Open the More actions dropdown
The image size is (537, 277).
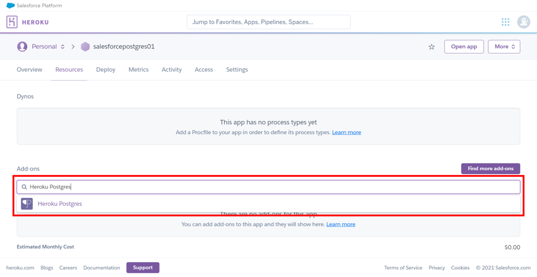point(504,46)
